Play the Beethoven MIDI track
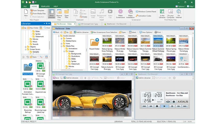This screenshot has width=216, height=125. 164,106
